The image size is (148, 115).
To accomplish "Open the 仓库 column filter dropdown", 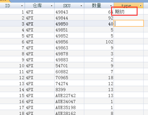I will tap(51, 6).
